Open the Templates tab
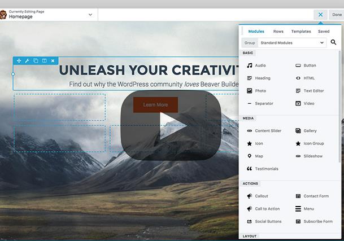This screenshot has width=344, height=241. point(301,32)
